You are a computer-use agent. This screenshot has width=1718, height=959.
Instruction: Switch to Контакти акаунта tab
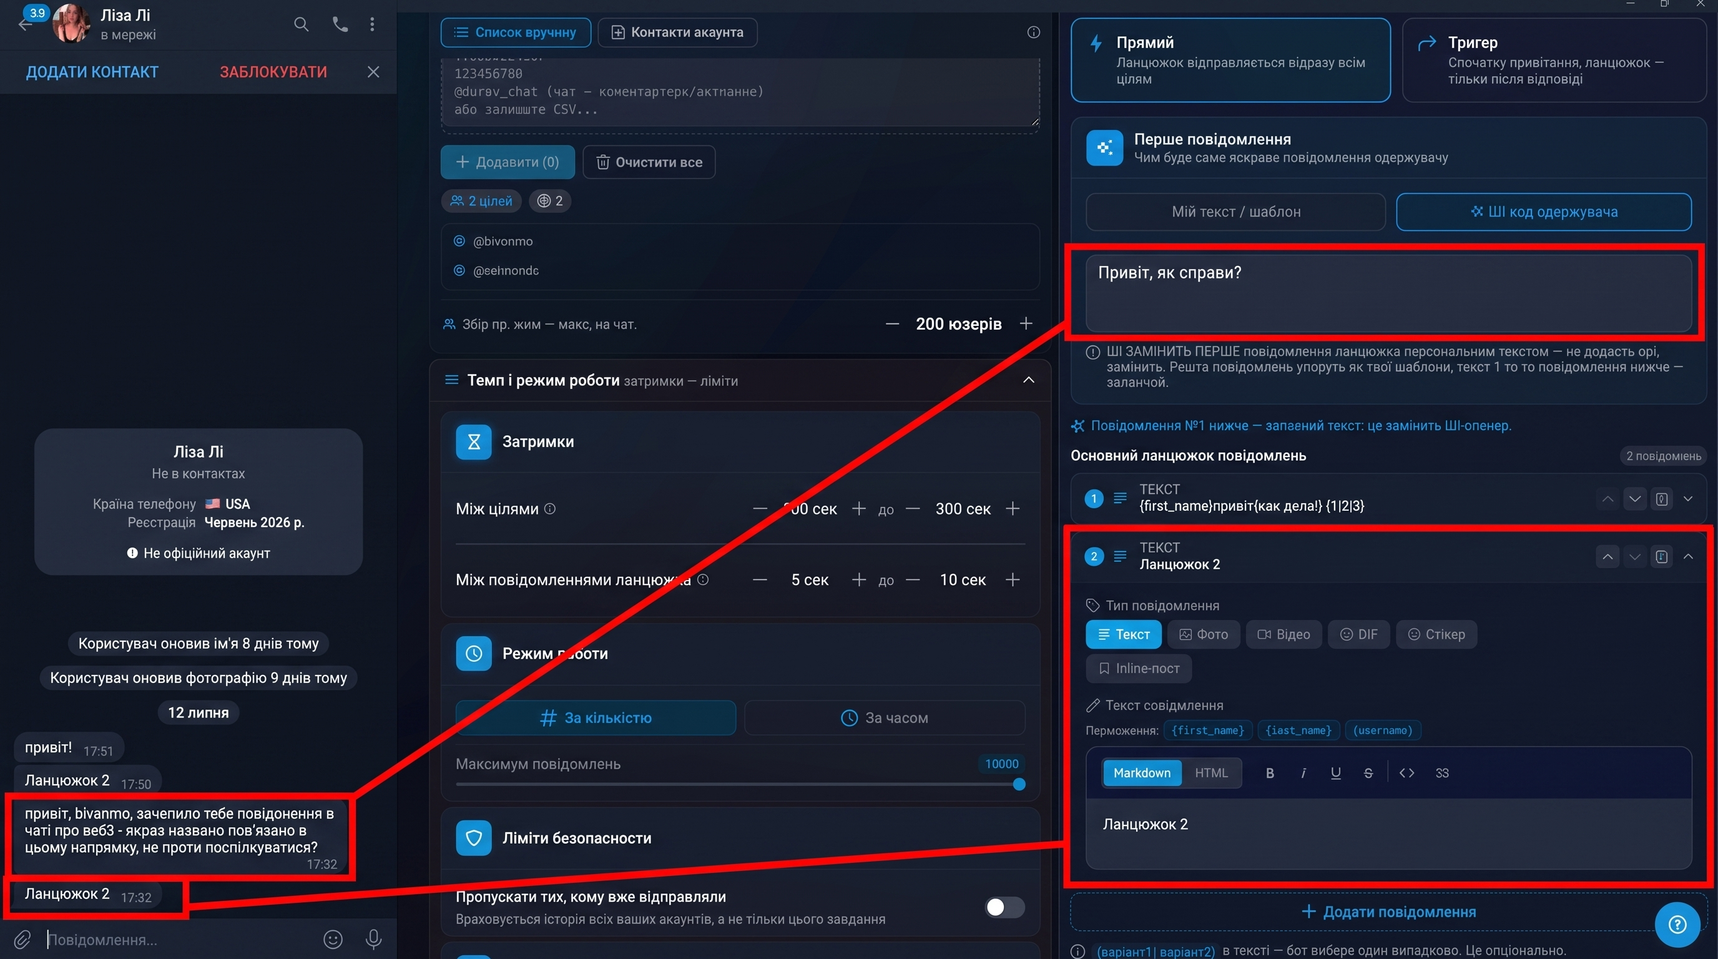click(677, 32)
